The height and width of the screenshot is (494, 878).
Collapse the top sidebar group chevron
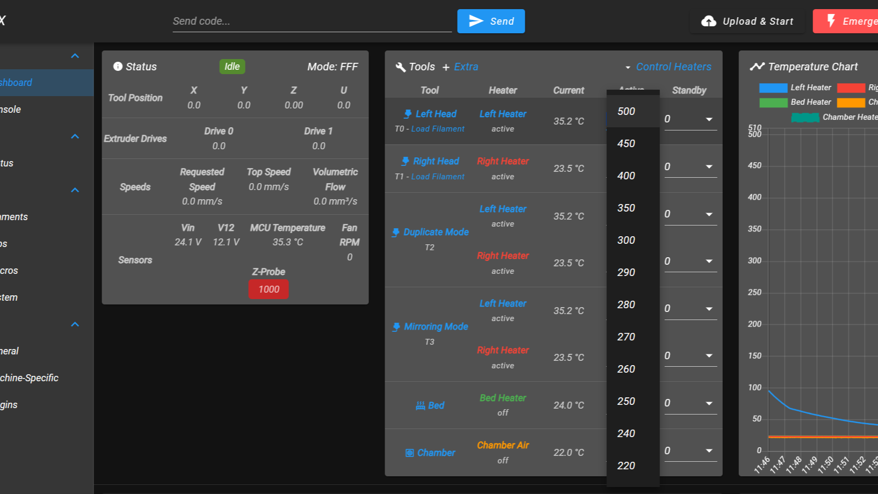click(x=75, y=56)
